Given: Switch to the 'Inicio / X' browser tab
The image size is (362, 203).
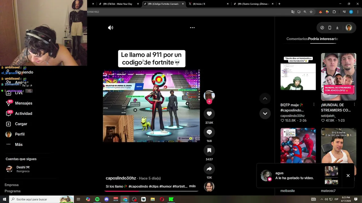Looking at the screenshot, I should tap(199, 4).
